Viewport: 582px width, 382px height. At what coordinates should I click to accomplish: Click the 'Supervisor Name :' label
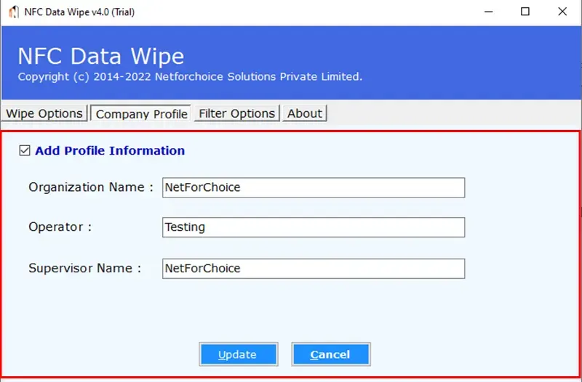[x=85, y=268]
